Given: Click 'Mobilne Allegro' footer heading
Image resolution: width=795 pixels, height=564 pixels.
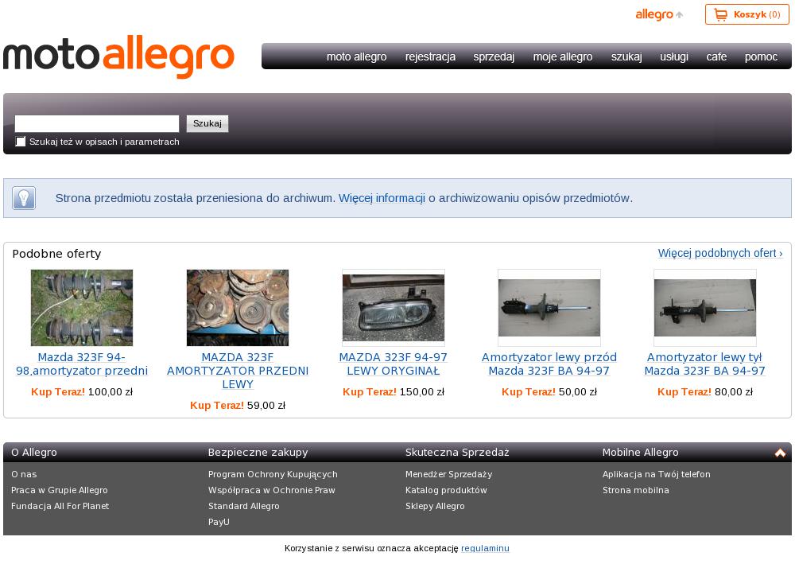Looking at the screenshot, I should pos(640,453).
